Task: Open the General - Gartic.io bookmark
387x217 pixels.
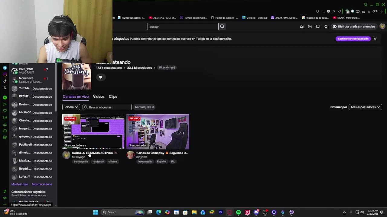Action: click(255, 18)
